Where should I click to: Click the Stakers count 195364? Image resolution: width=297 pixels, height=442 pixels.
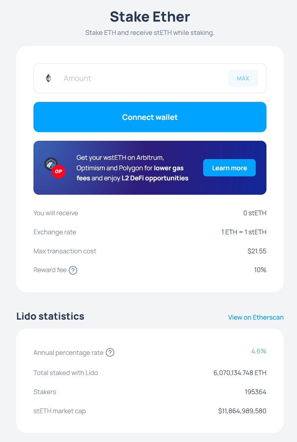(x=256, y=392)
